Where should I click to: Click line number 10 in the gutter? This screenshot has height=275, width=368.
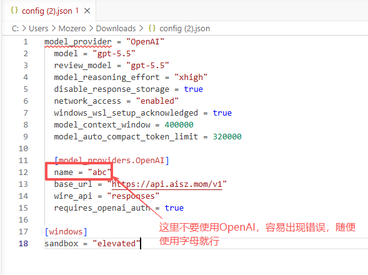coord(23,149)
